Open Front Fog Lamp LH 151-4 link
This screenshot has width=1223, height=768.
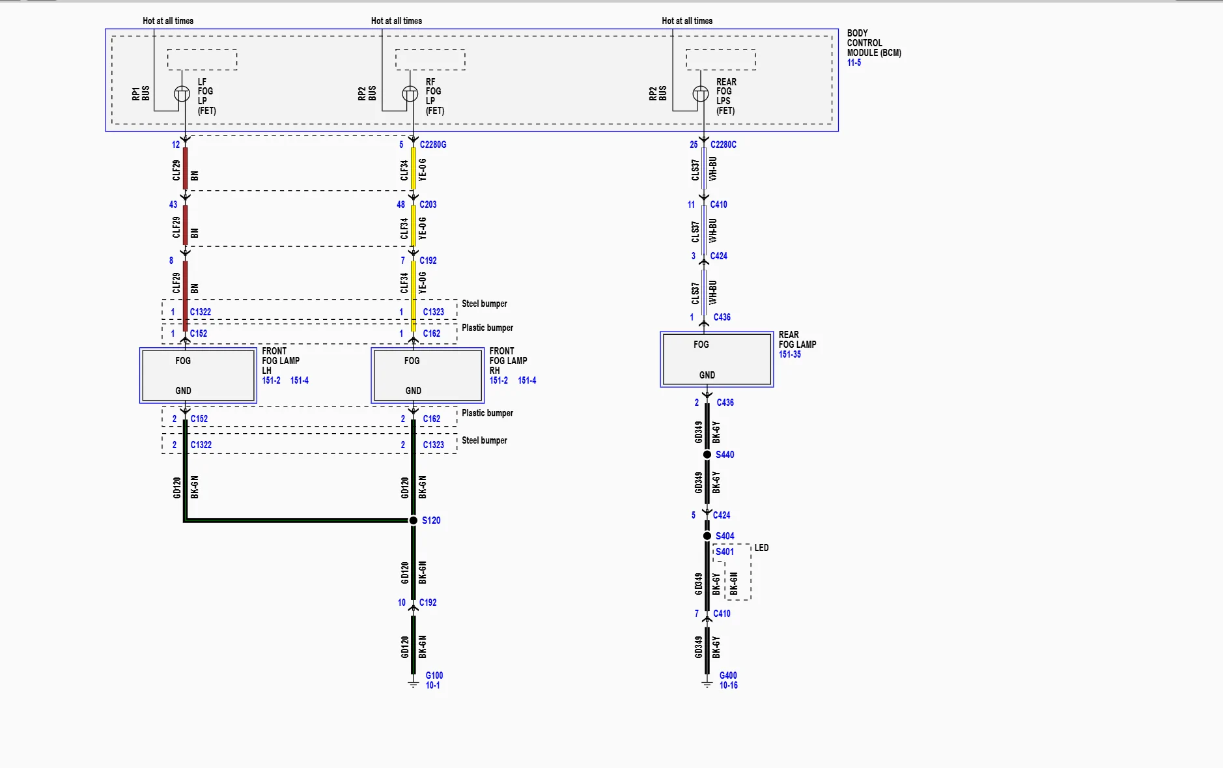coord(300,380)
